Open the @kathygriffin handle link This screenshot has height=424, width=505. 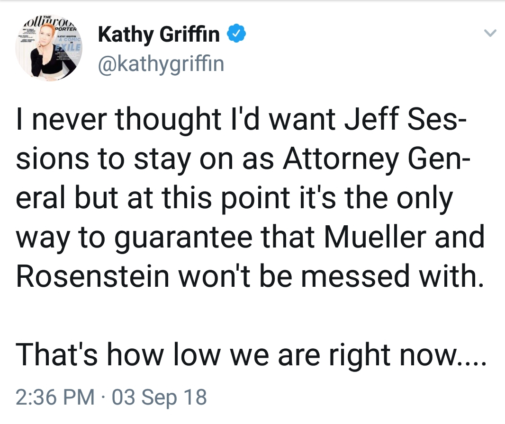[161, 63]
